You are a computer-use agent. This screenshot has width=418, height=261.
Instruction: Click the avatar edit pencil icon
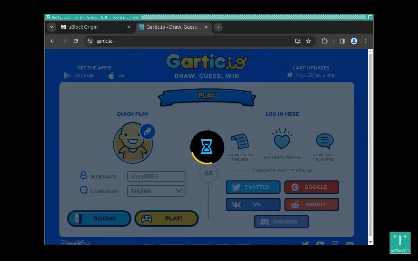tap(147, 131)
